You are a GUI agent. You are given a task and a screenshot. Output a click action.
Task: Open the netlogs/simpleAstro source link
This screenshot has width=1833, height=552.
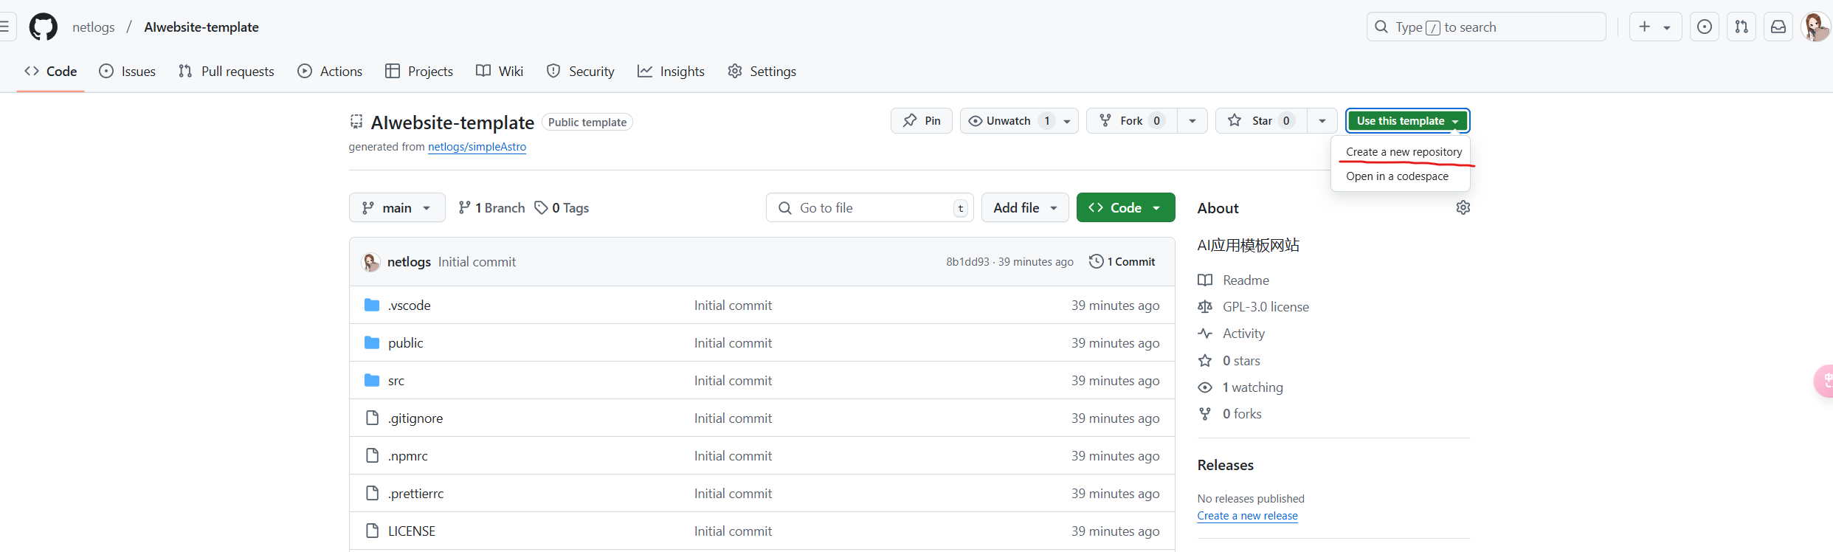(x=477, y=147)
